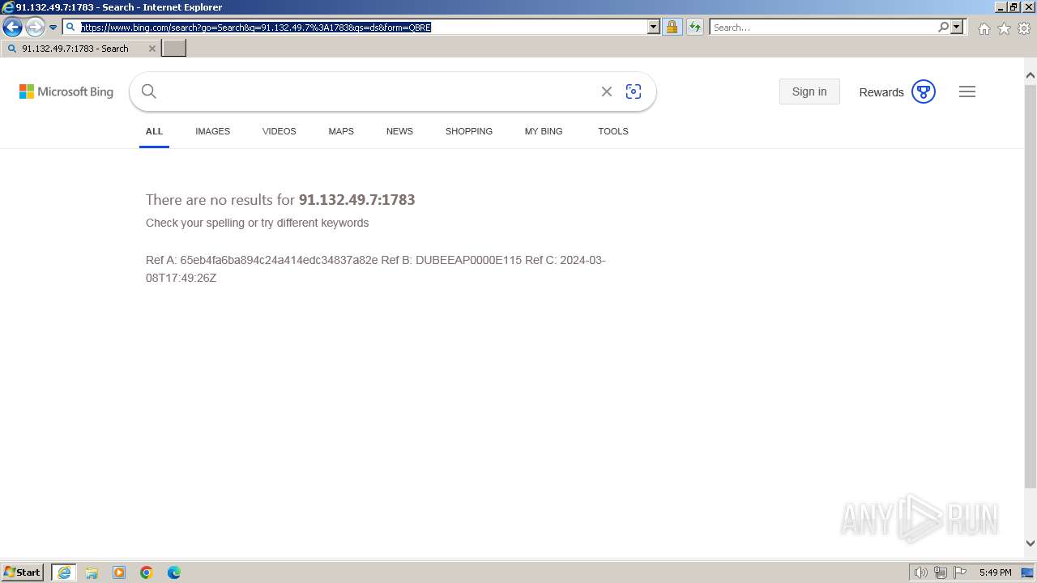1037x583 pixels.
Task: Open the MY BING tab
Action: coord(544,131)
